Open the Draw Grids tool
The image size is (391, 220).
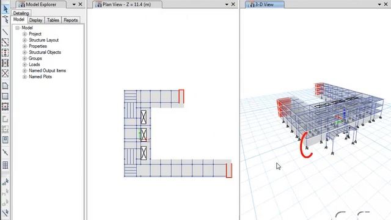click(x=5, y=165)
